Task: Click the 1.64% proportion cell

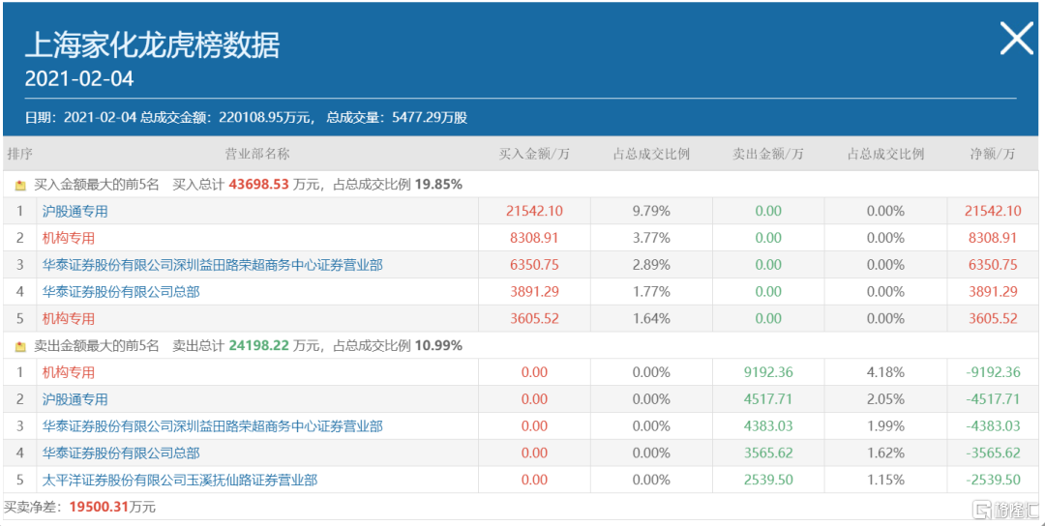Action: pyautogui.click(x=651, y=319)
